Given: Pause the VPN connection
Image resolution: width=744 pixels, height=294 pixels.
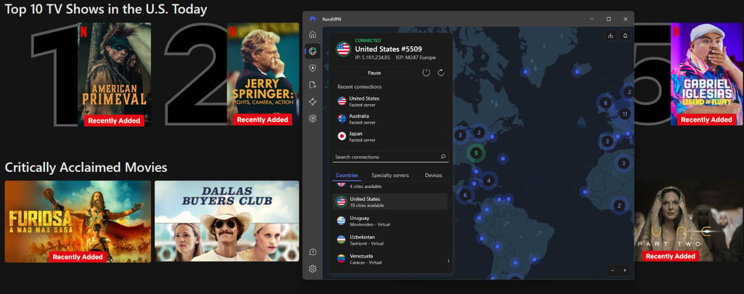Looking at the screenshot, I should pos(374,73).
